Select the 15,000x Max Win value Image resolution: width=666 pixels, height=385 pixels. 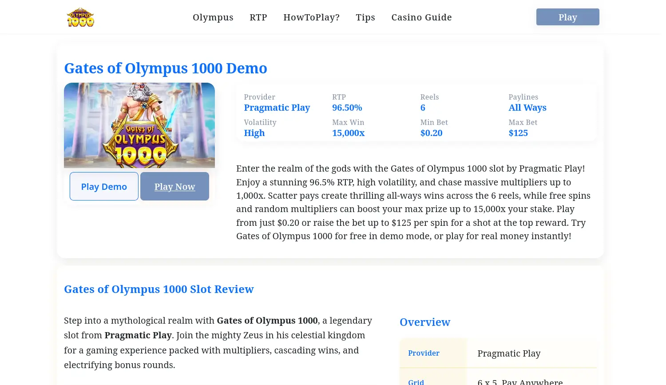(348, 133)
